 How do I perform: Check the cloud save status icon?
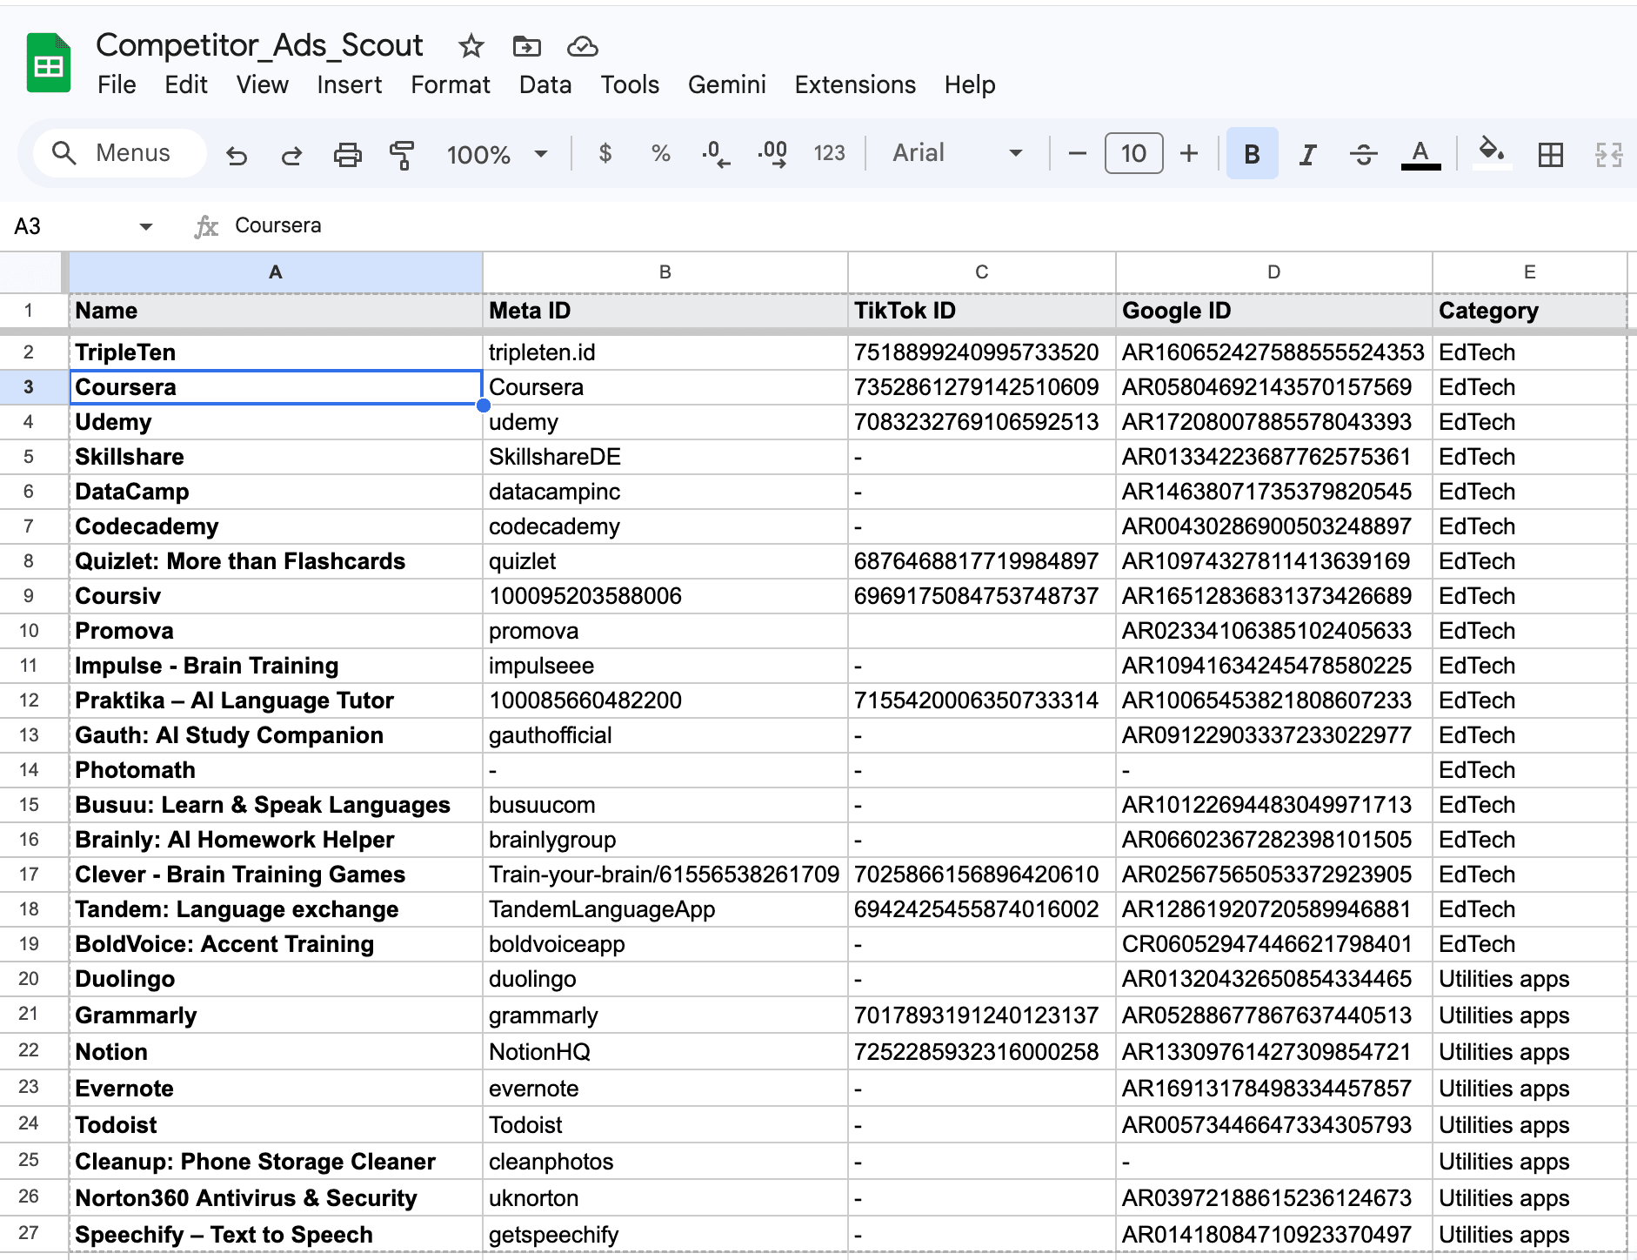click(583, 46)
